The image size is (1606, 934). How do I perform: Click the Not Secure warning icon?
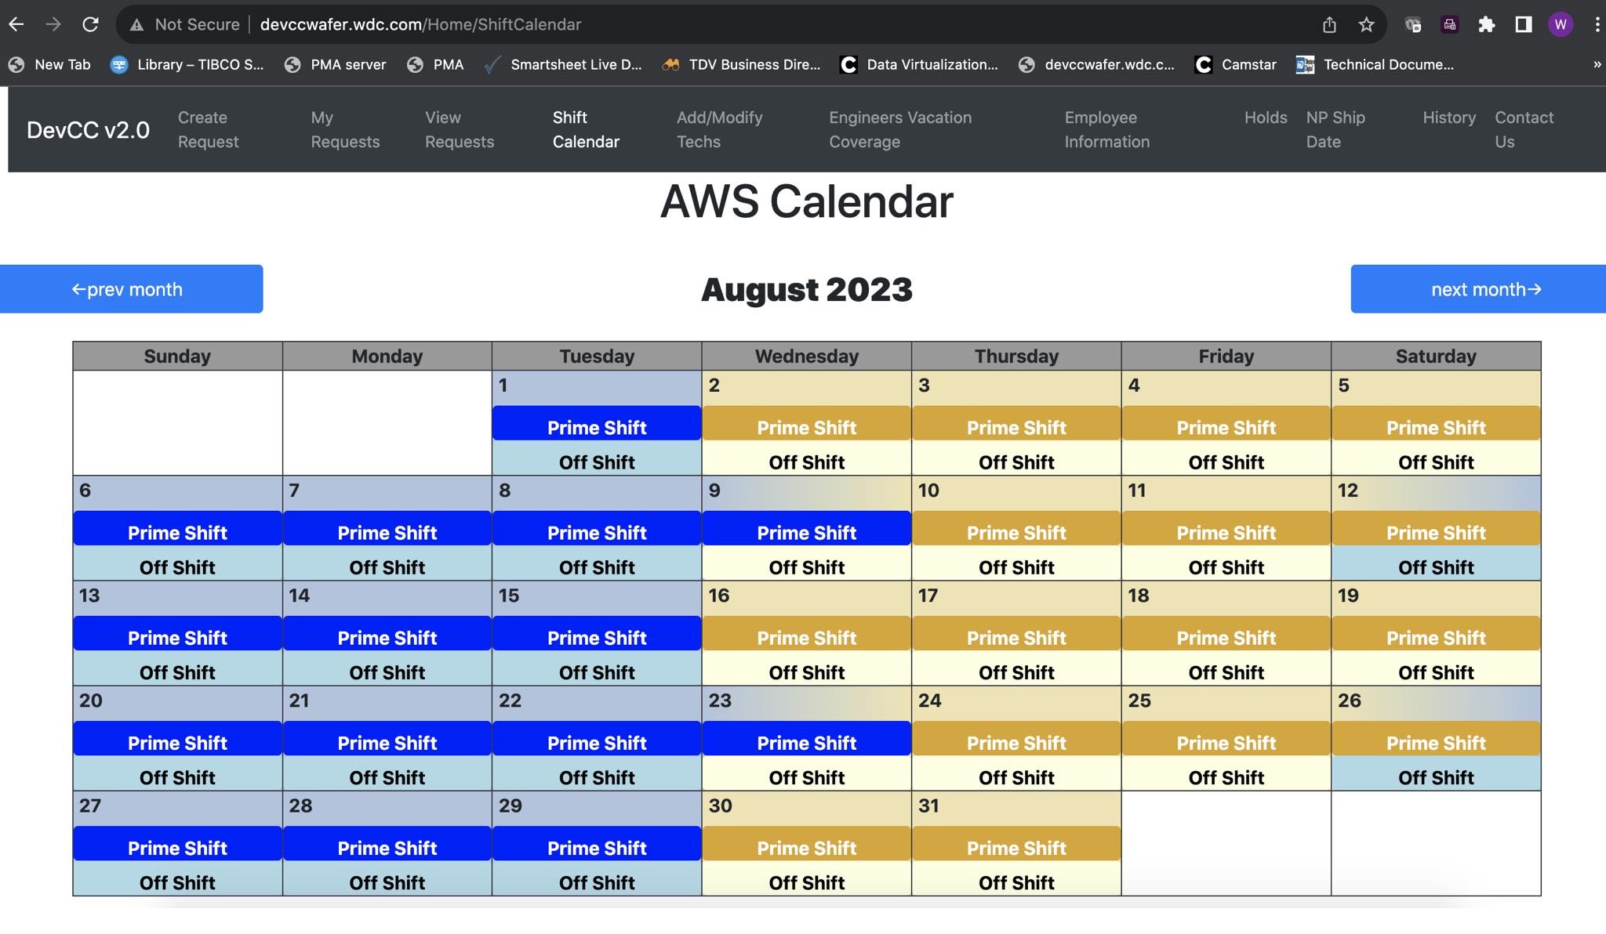136,25
